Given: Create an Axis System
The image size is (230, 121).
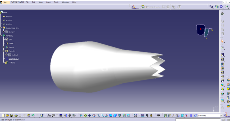Looking at the screenshot, I should click(174, 115).
